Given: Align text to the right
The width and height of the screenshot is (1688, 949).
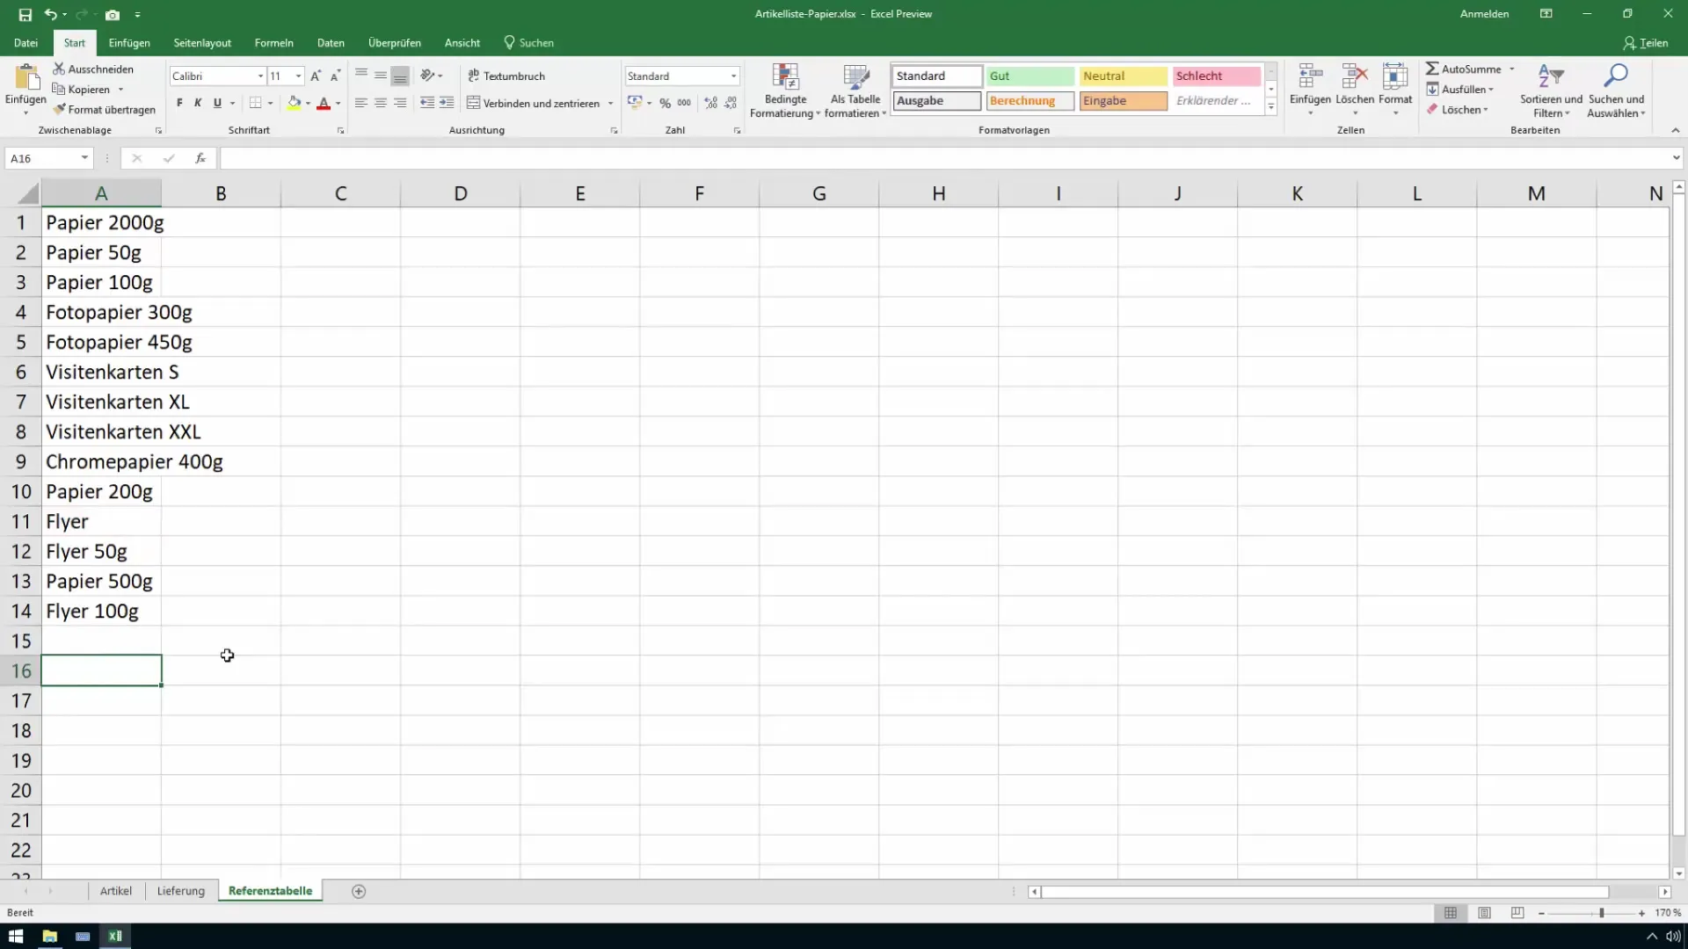Looking at the screenshot, I should pos(400,103).
